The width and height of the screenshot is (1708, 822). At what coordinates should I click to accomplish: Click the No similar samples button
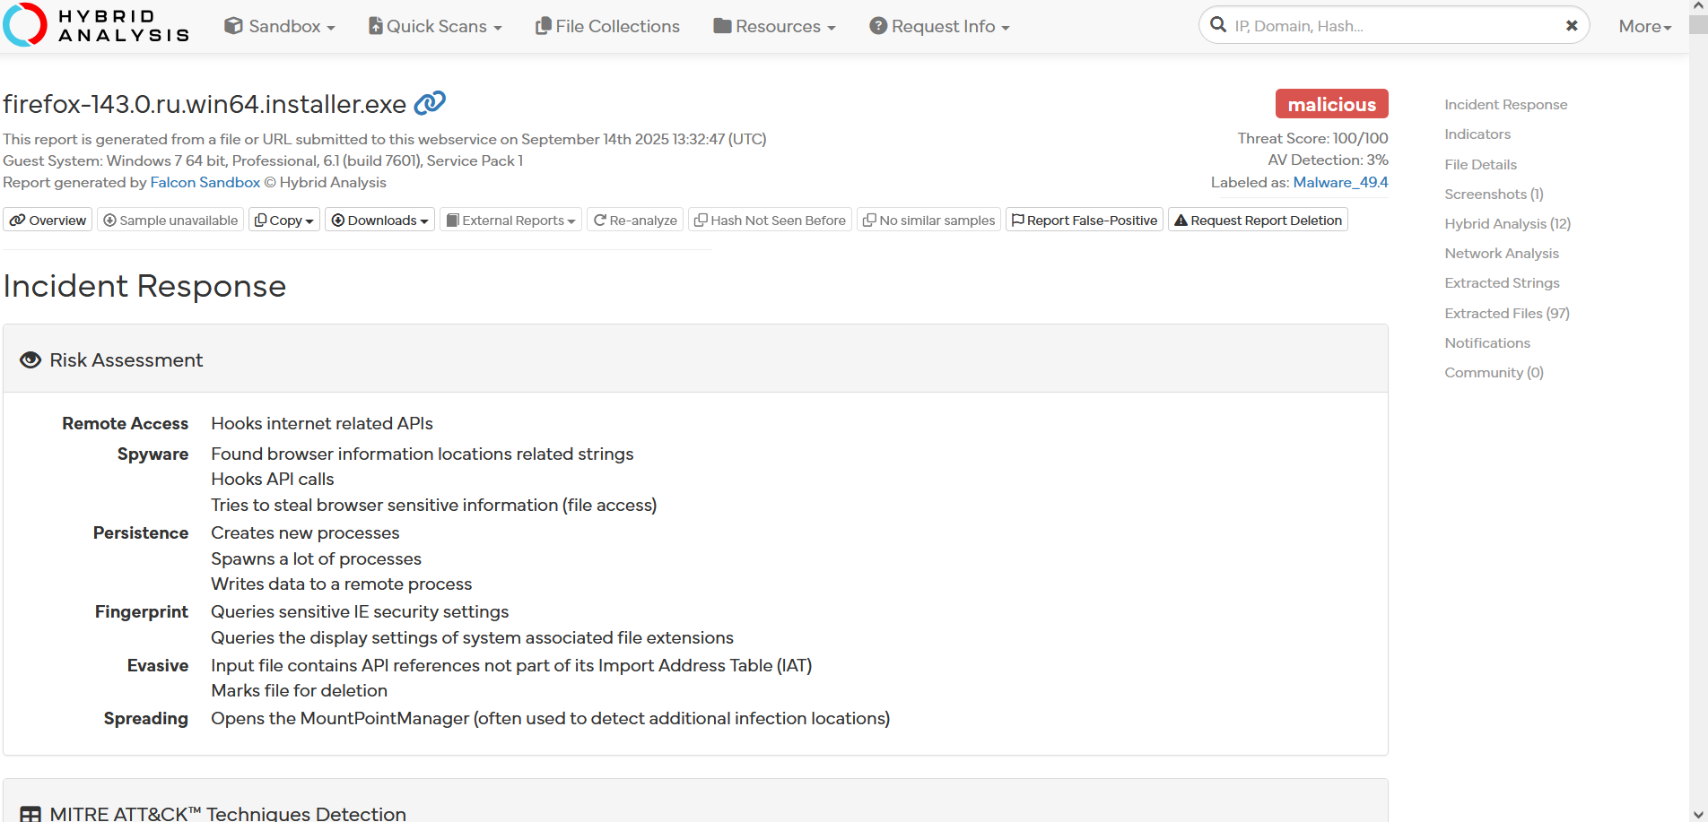[928, 220]
